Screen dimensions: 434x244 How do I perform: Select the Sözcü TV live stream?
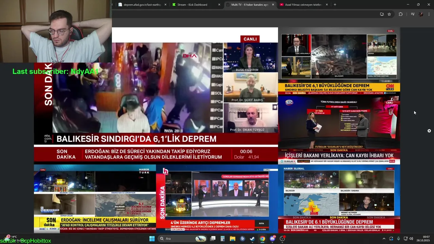point(339,130)
